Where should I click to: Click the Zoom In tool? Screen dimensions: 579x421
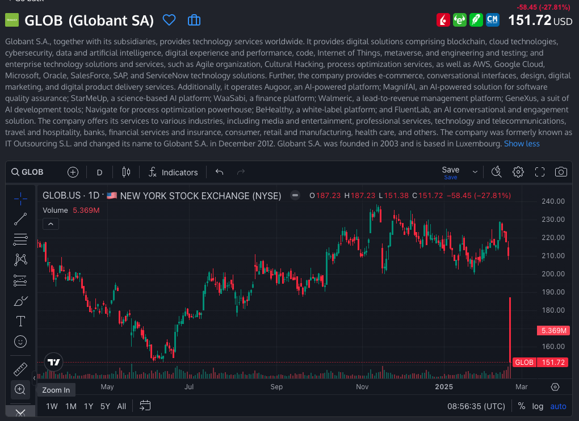20,389
